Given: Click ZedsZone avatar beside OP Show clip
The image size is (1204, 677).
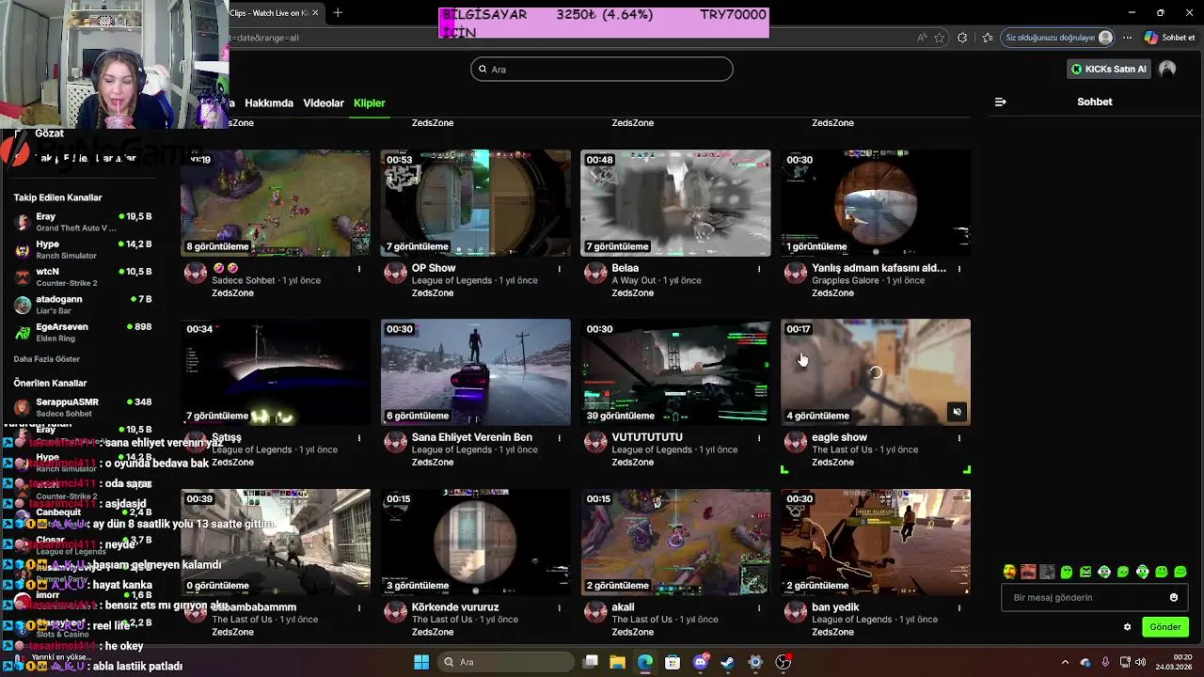Looking at the screenshot, I should tap(396, 274).
